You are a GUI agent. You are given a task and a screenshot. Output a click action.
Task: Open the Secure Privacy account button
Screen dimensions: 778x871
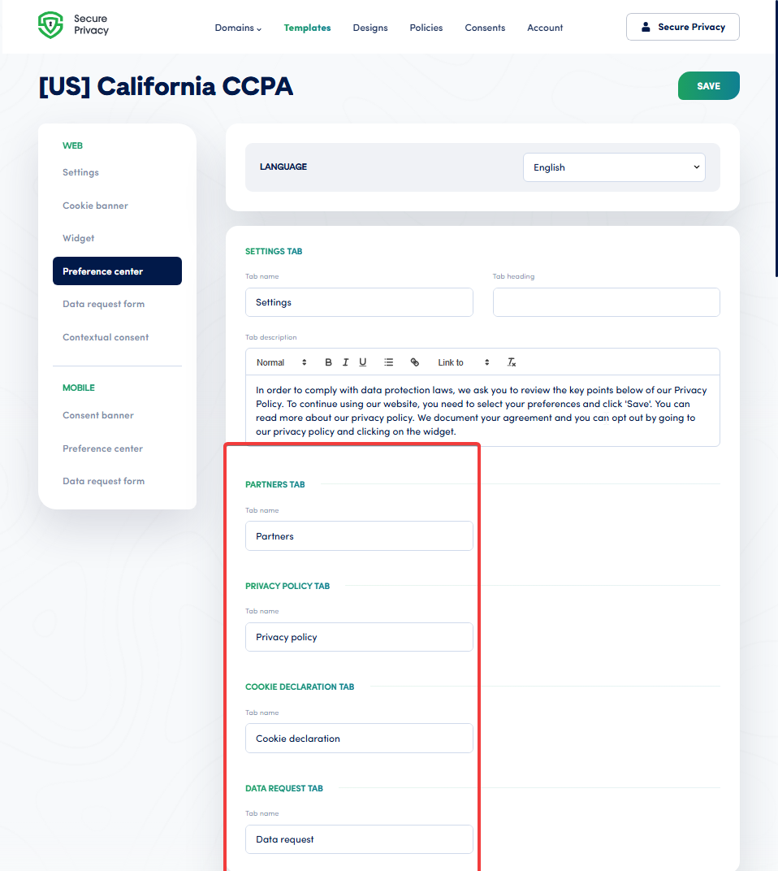coord(682,27)
